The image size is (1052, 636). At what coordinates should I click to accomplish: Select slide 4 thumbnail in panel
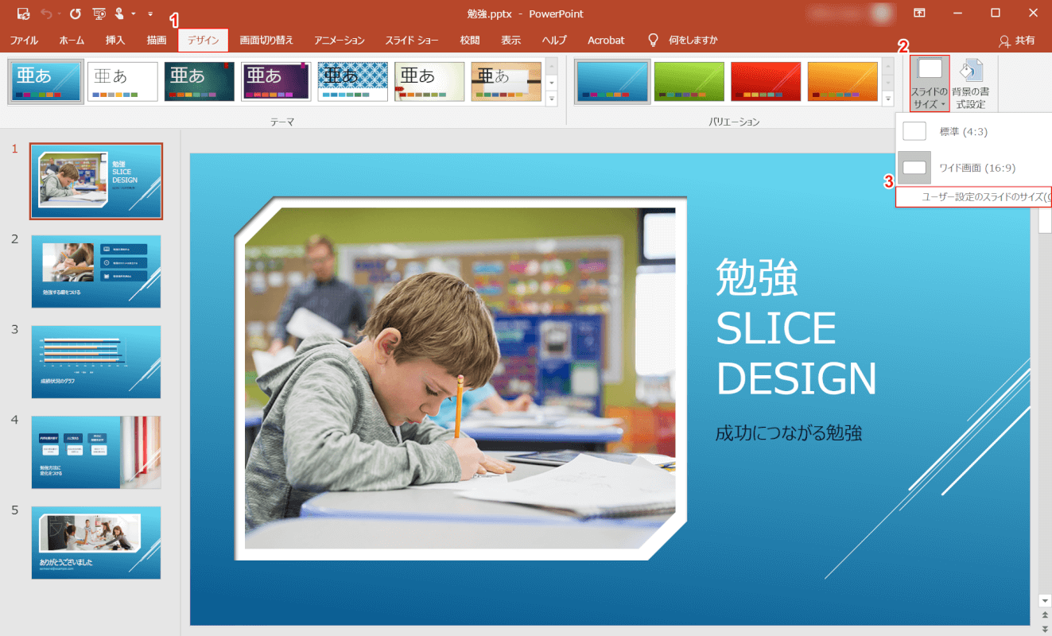tap(96, 452)
